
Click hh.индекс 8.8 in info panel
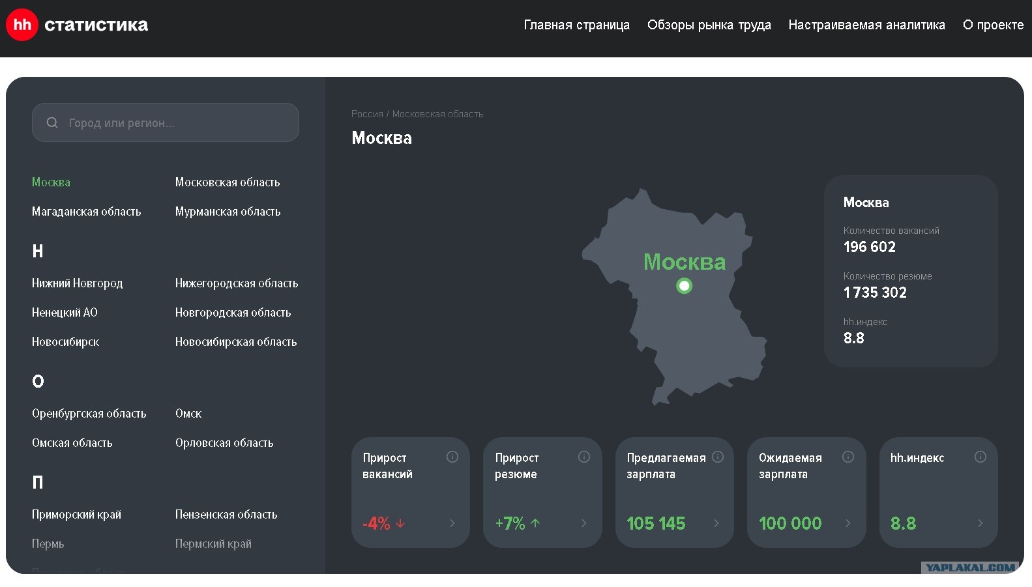(853, 338)
